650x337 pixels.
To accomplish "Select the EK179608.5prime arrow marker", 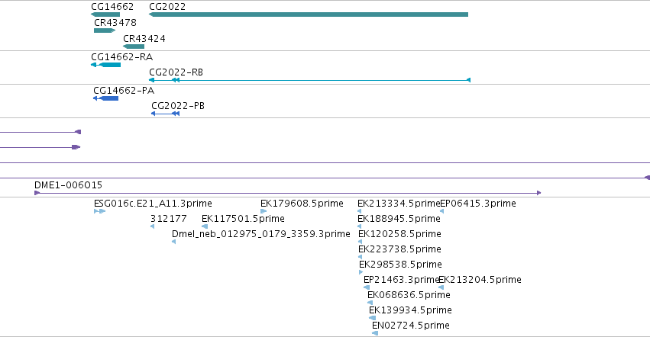I will [264, 211].
